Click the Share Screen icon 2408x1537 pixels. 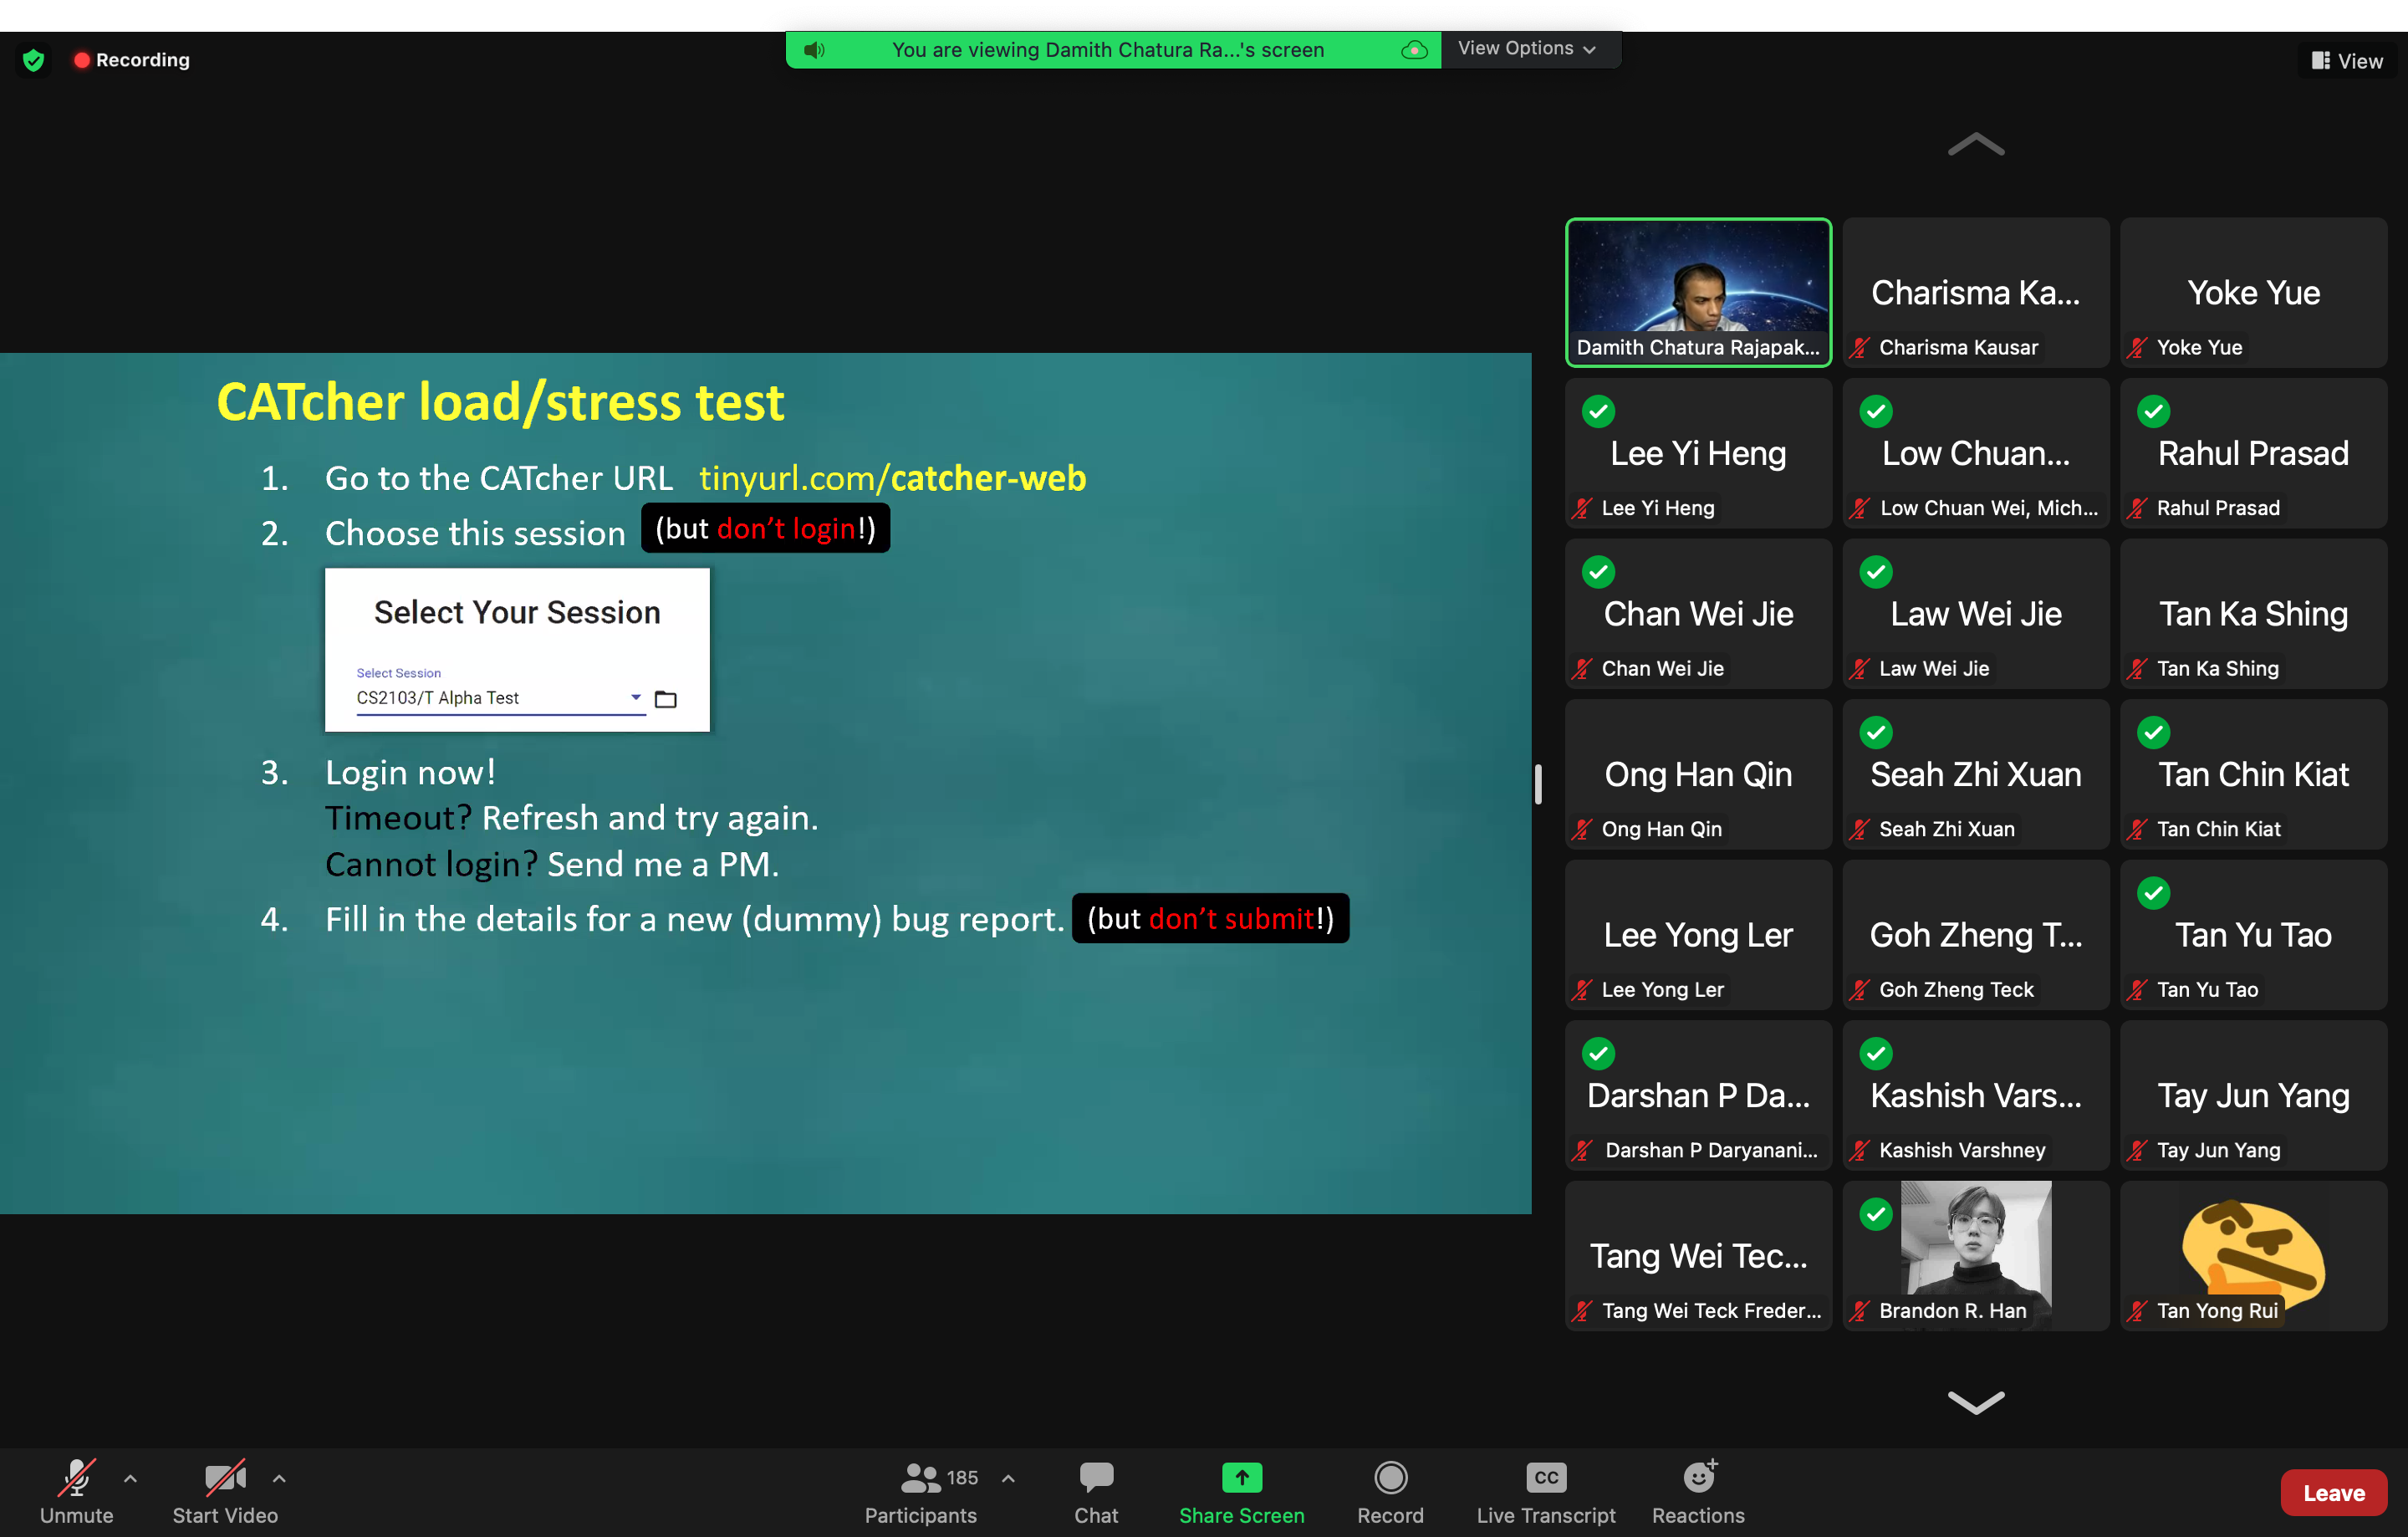pyautogui.click(x=1241, y=1477)
